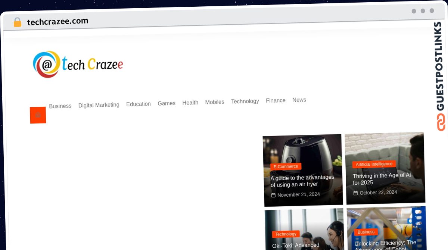The height and width of the screenshot is (250, 448).
Task: Open the Unlocking Efficiency article
Action: tap(385, 244)
